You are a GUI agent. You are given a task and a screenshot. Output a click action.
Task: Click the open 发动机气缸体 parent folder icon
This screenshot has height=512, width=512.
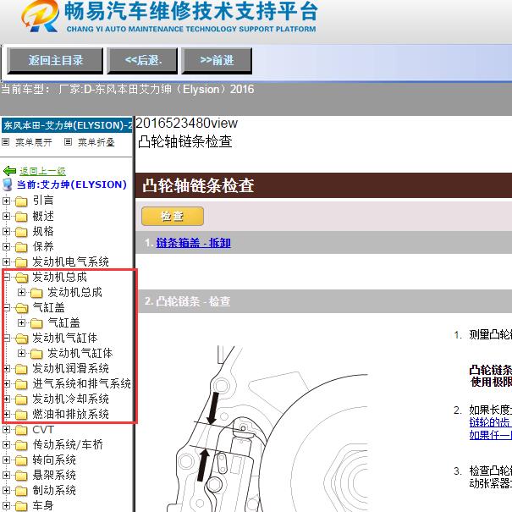click(22, 339)
